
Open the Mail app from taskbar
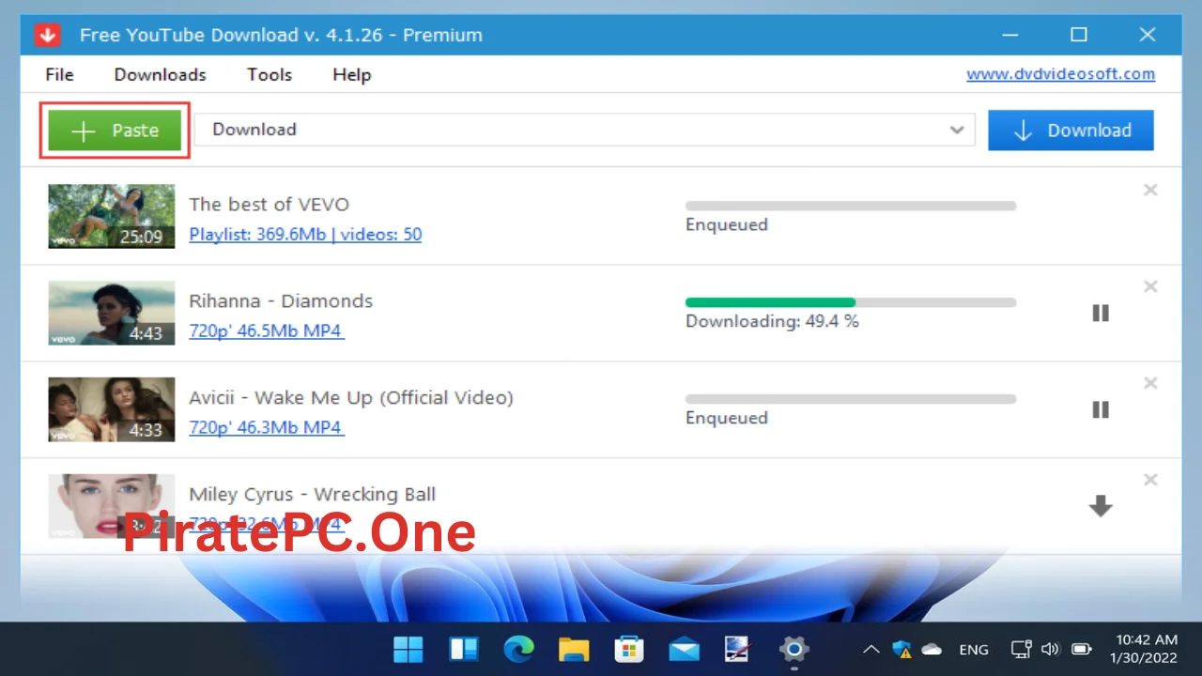pyautogui.click(x=684, y=649)
